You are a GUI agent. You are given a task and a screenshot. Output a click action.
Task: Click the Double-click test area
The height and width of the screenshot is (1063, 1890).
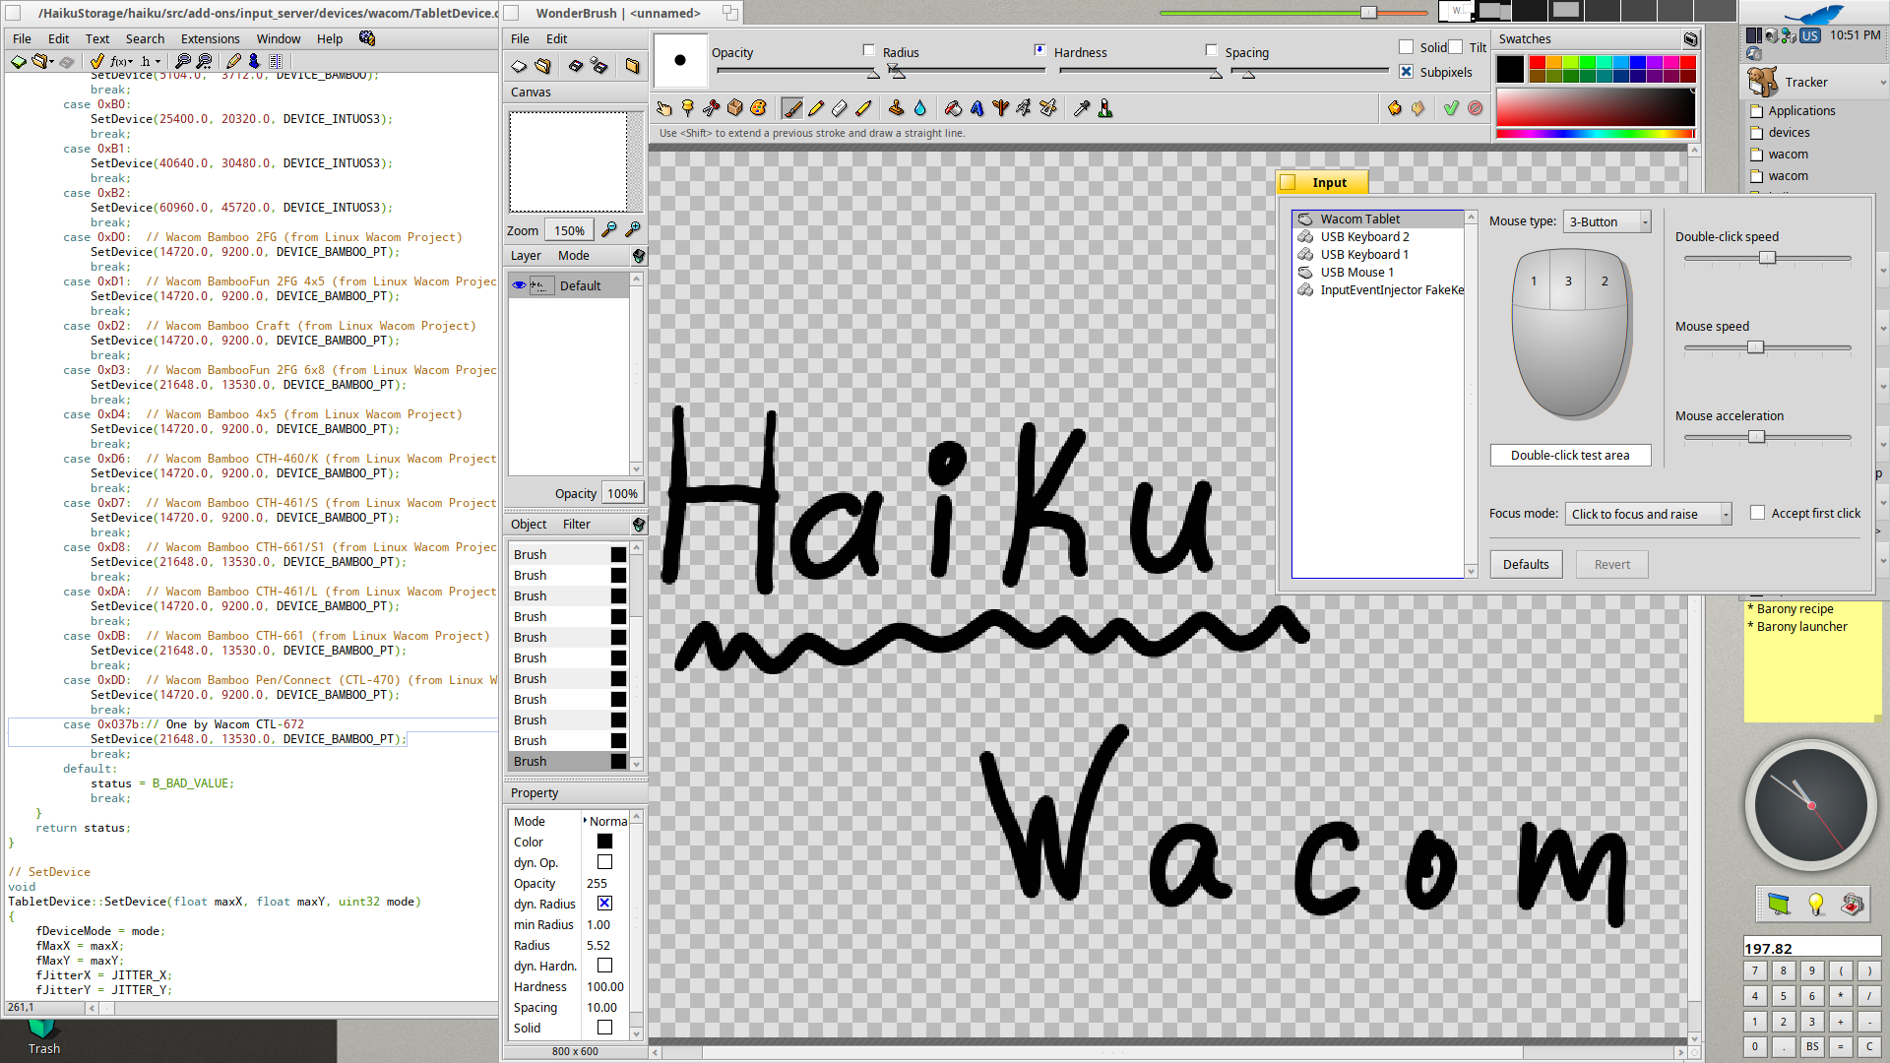point(1570,455)
